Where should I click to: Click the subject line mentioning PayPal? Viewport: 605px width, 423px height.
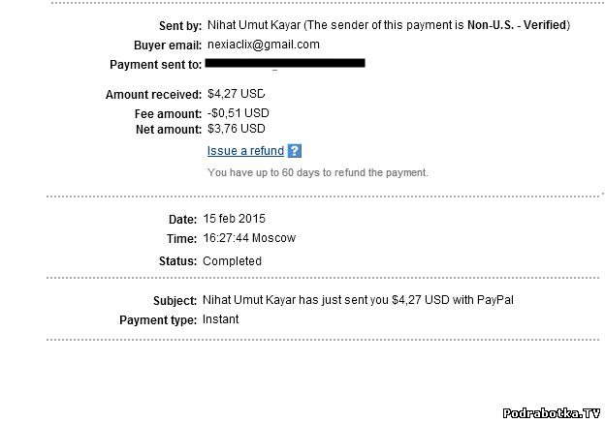[358, 300]
